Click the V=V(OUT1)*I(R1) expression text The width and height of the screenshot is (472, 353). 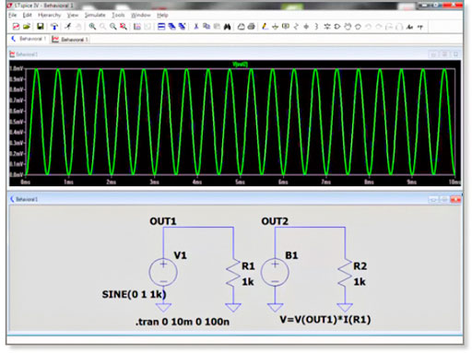coord(325,320)
